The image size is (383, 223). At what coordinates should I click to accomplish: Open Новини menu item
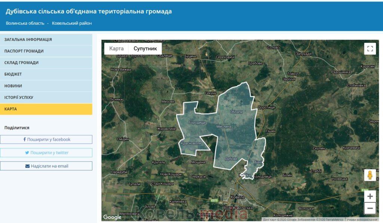click(46, 86)
